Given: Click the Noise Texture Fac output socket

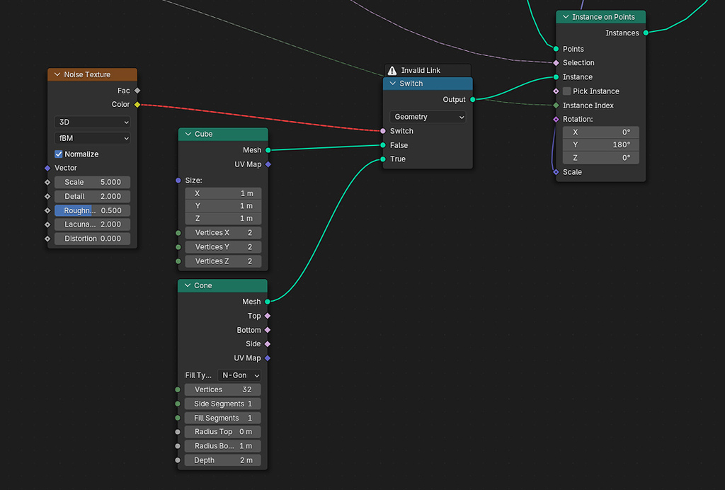Looking at the screenshot, I should click(x=137, y=91).
